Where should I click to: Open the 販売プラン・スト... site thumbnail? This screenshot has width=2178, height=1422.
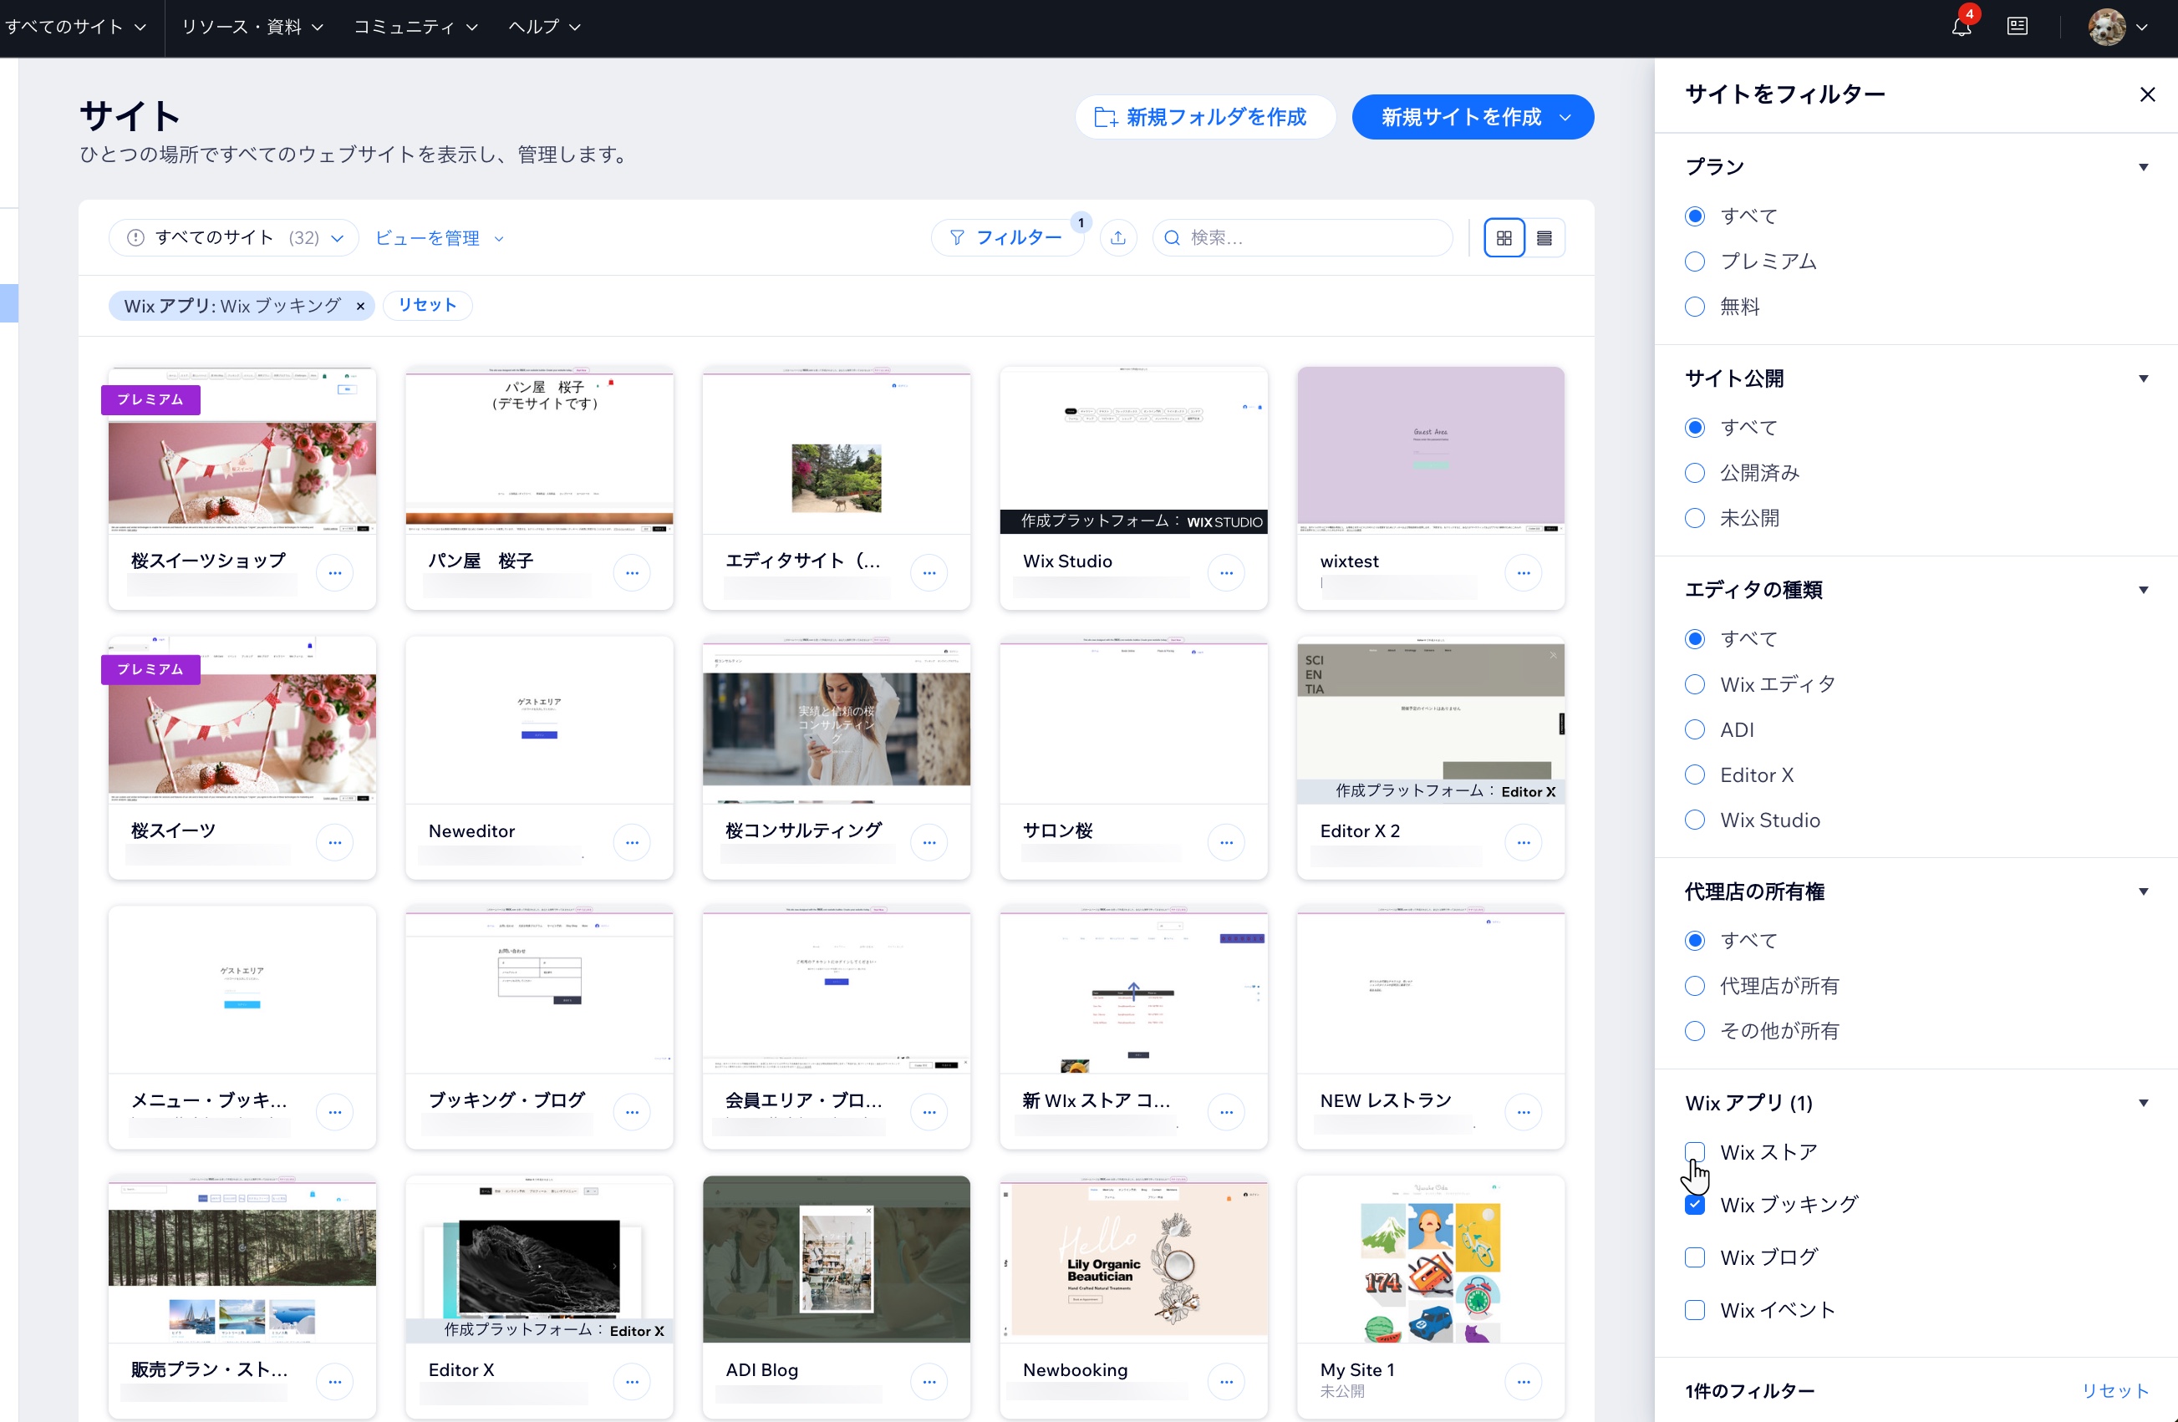[x=242, y=1259]
